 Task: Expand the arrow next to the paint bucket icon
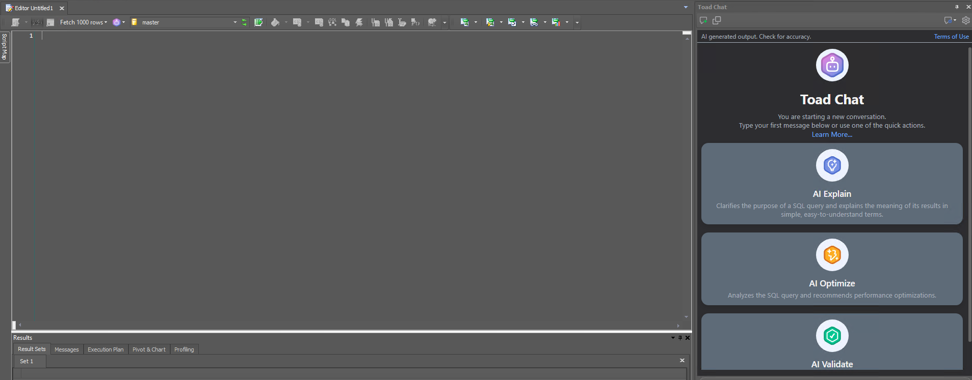(286, 22)
